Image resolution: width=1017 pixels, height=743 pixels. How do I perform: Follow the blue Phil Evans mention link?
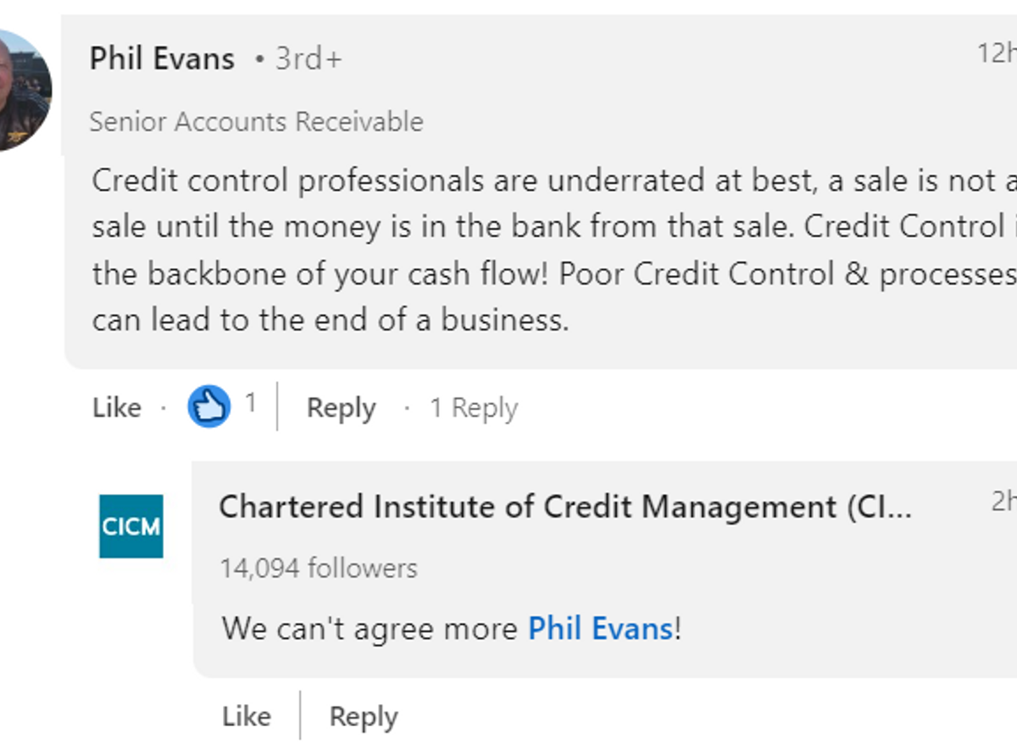pyautogui.click(x=601, y=629)
